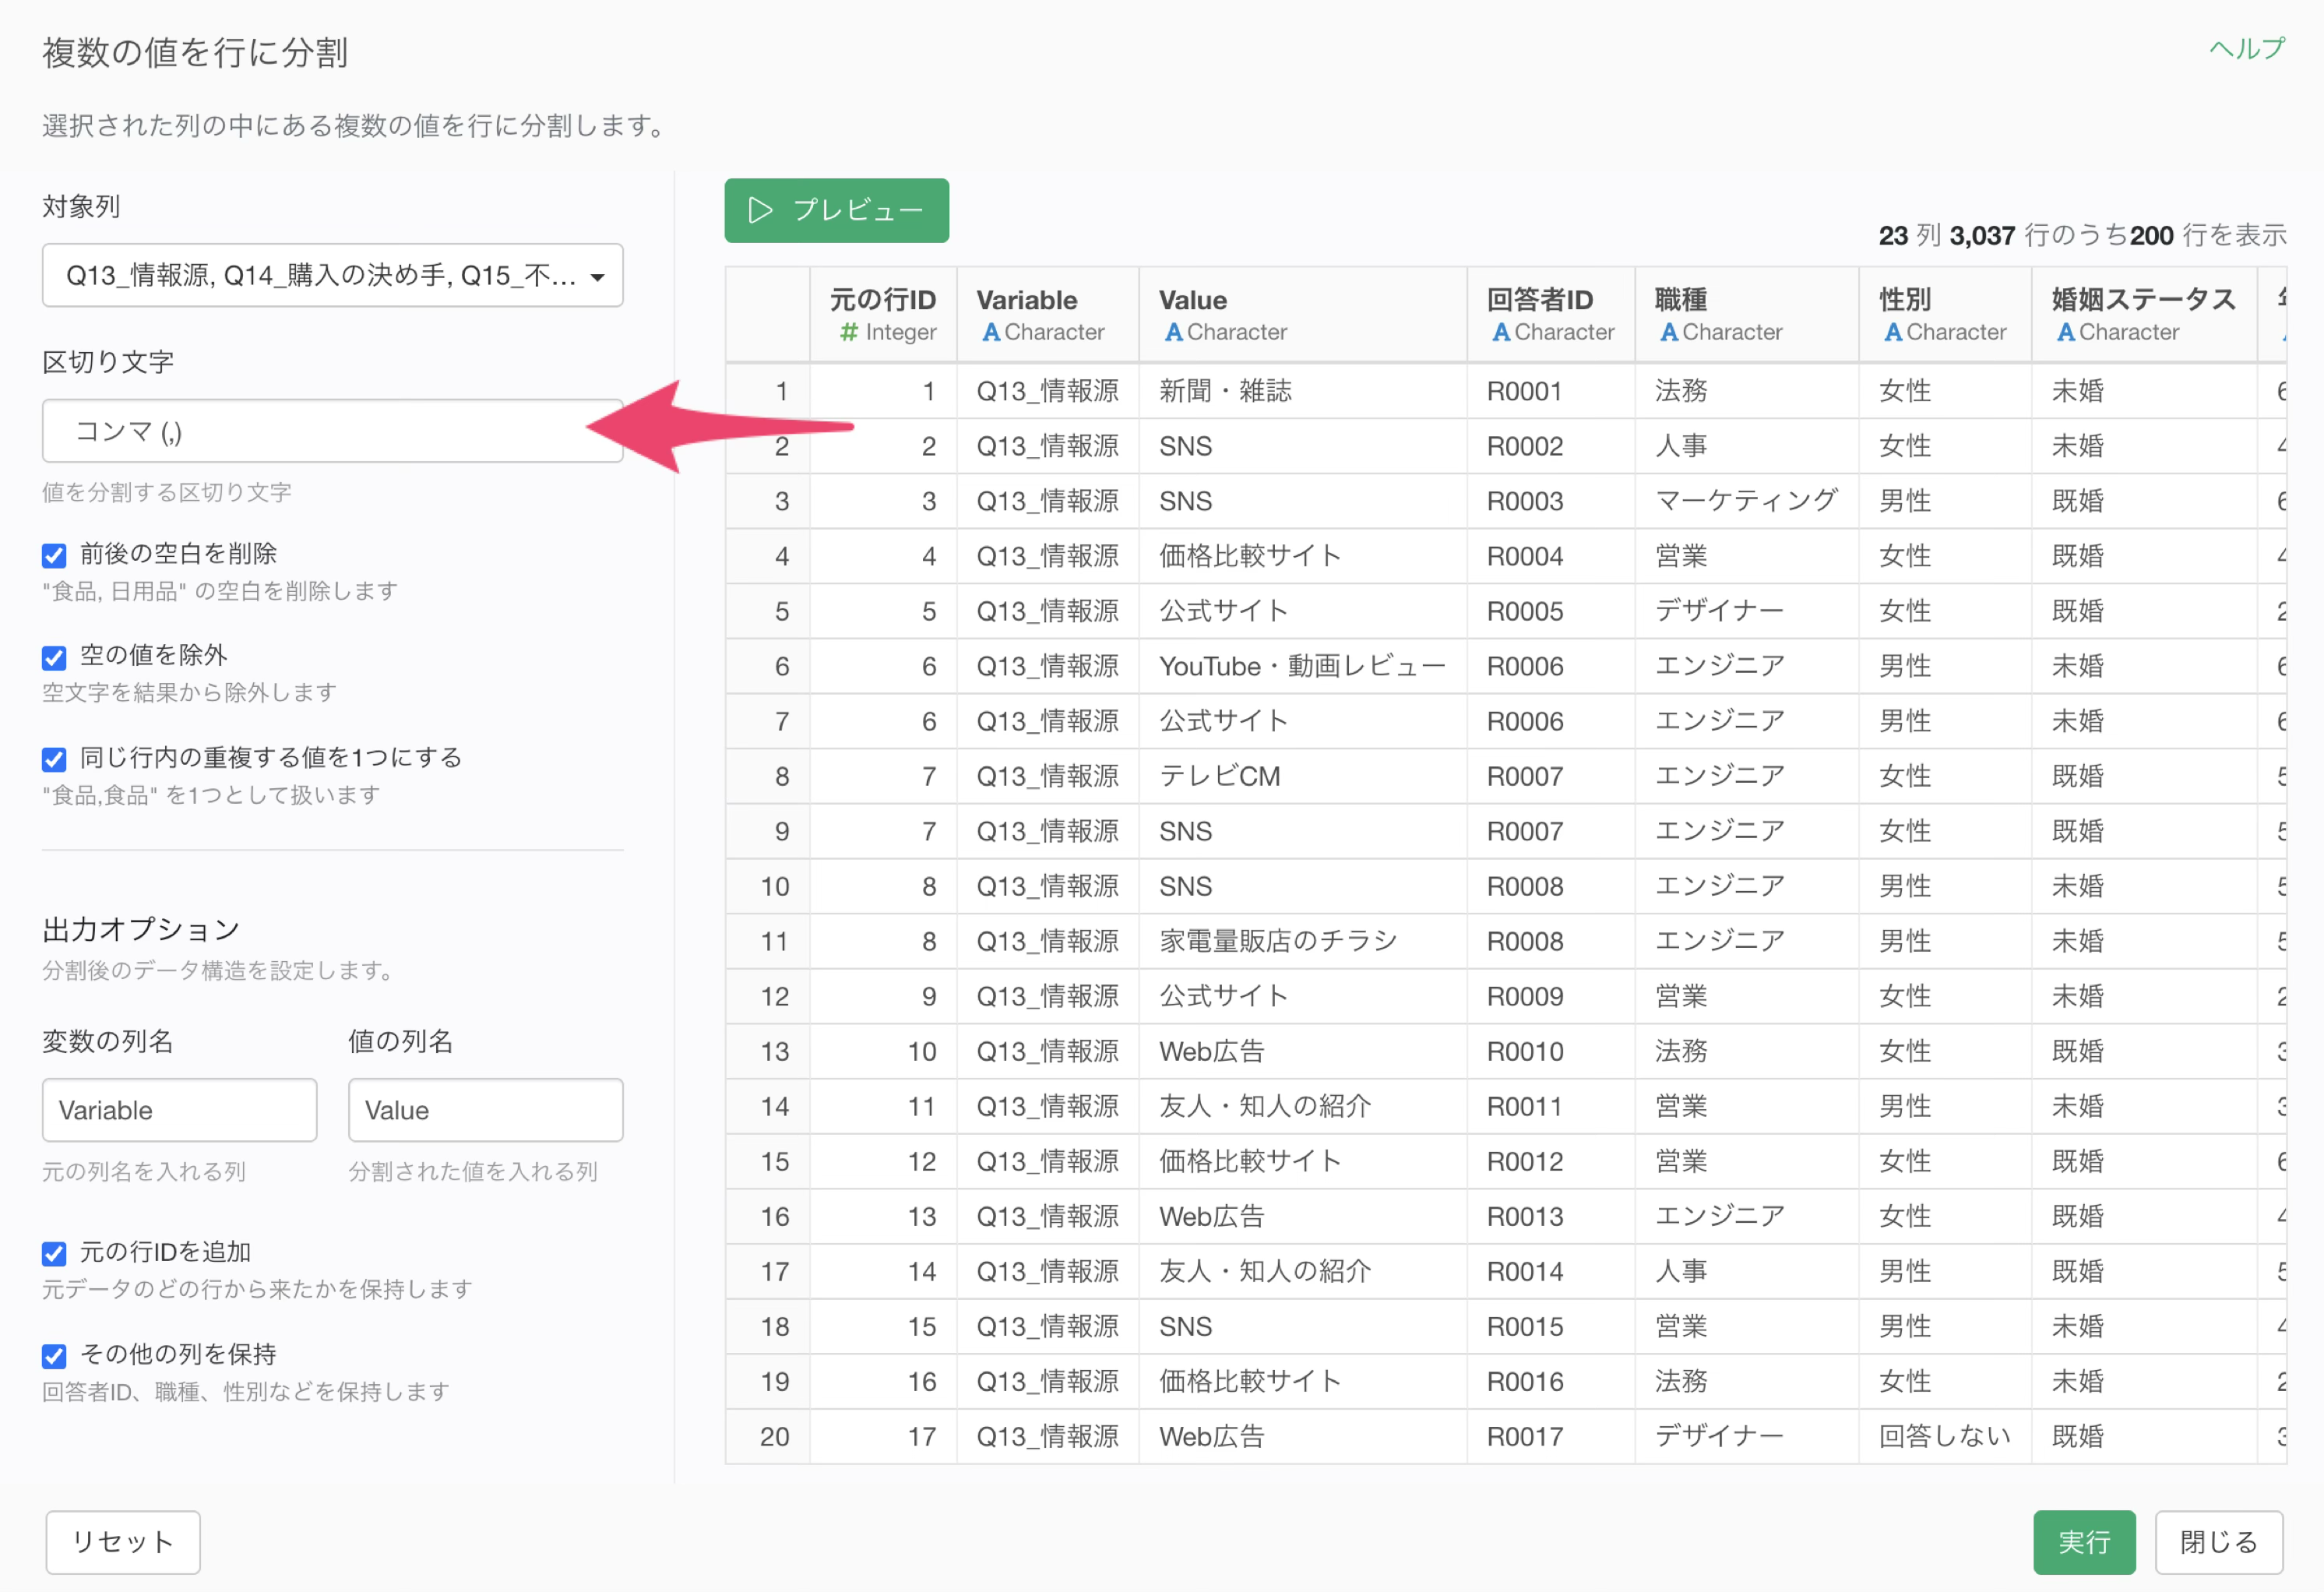Select the 価格比較サイト cell in R0004 row
This screenshot has height=1592, width=2324.
pos(1302,556)
